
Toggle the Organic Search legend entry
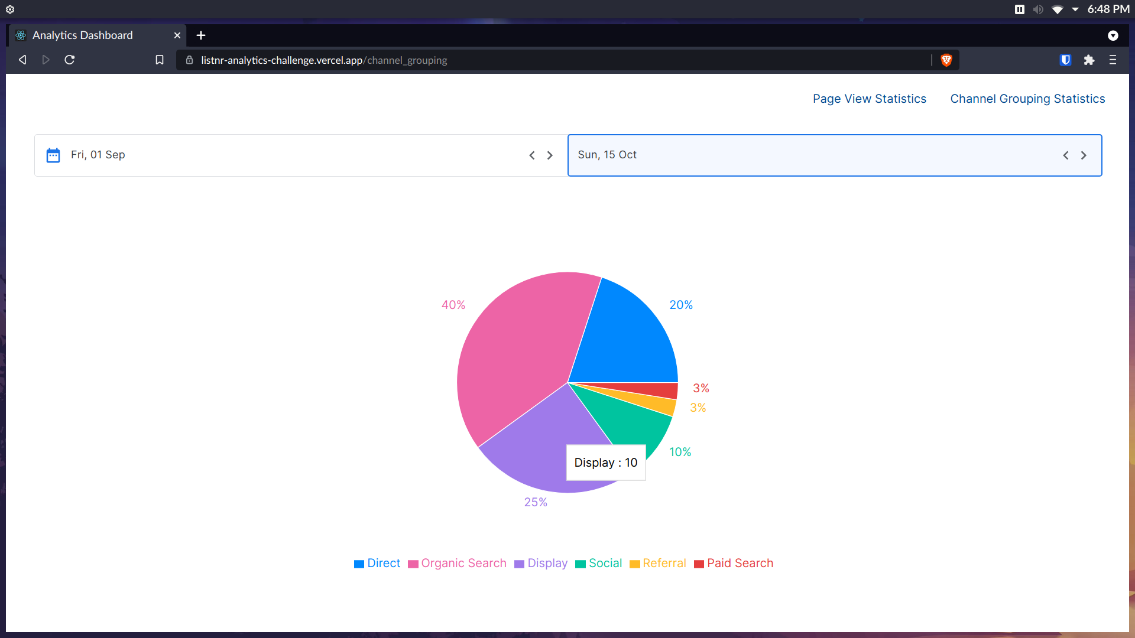[457, 563]
